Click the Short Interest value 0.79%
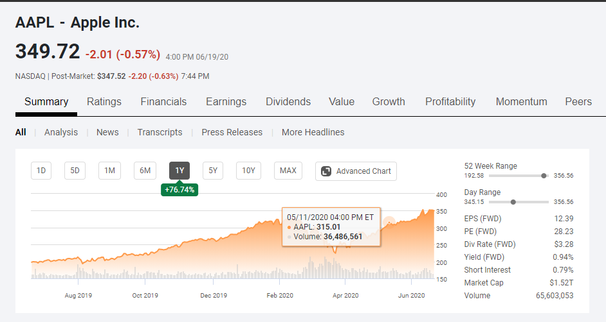The height and width of the screenshot is (322, 606). pos(563,269)
